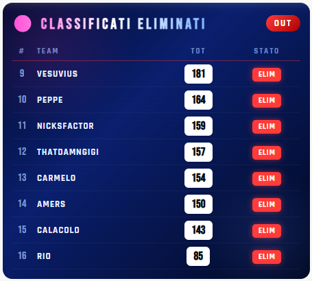This screenshot has height=281, width=312.
Task: Click the ELIM badge for PEPPE
Action: [x=267, y=101]
